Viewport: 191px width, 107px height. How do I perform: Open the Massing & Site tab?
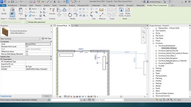pos(83,5)
